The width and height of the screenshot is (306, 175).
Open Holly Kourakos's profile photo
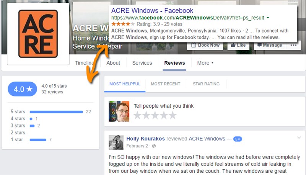[116, 142]
